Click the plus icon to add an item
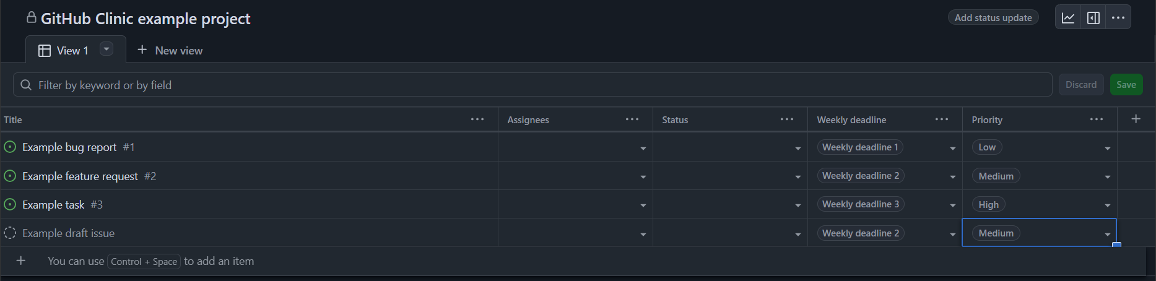The image size is (1156, 281). 21,261
